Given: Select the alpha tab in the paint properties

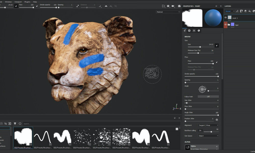Looking at the screenshot, I should tap(189, 31).
